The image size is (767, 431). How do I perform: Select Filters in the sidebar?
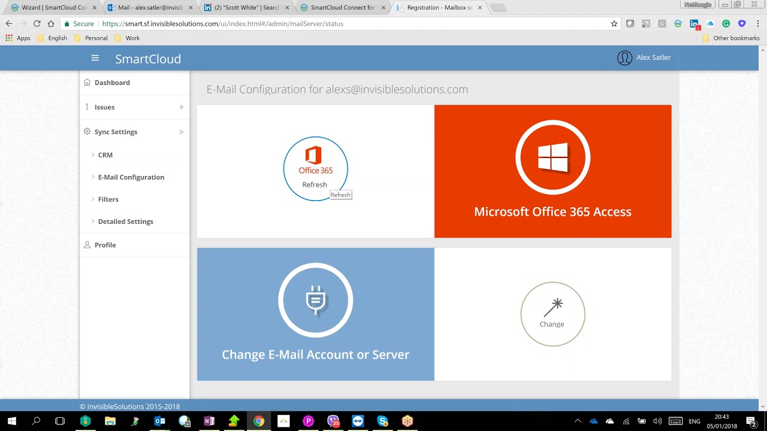[108, 199]
